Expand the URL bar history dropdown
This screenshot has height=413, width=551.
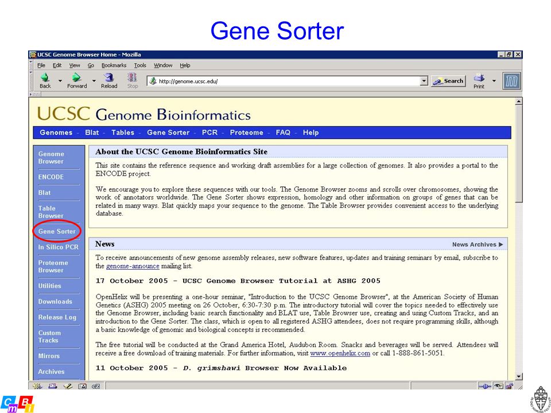click(x=424, y=81)
